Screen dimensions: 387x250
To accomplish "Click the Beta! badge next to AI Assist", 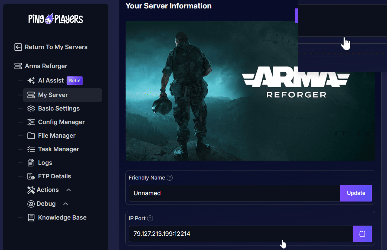I will (x=74, y=80).
